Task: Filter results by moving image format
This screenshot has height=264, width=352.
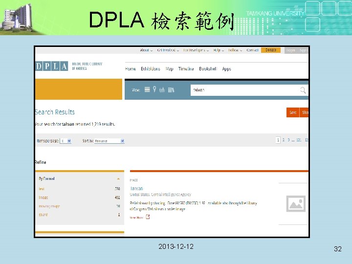Action: click(49, 206)
